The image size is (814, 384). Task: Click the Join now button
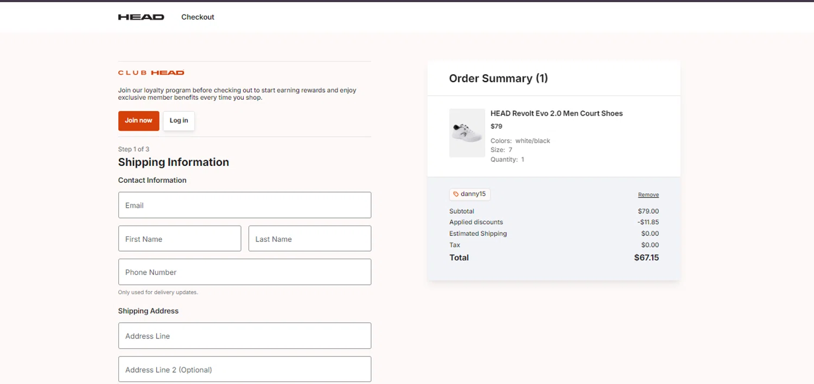point(139,120)
